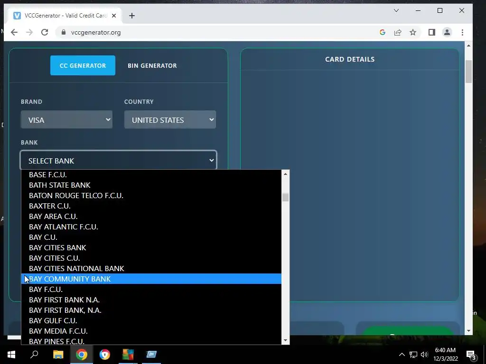Click the browser forward arrow
This screenshot has height=364, width=486.
click(29, 32)
